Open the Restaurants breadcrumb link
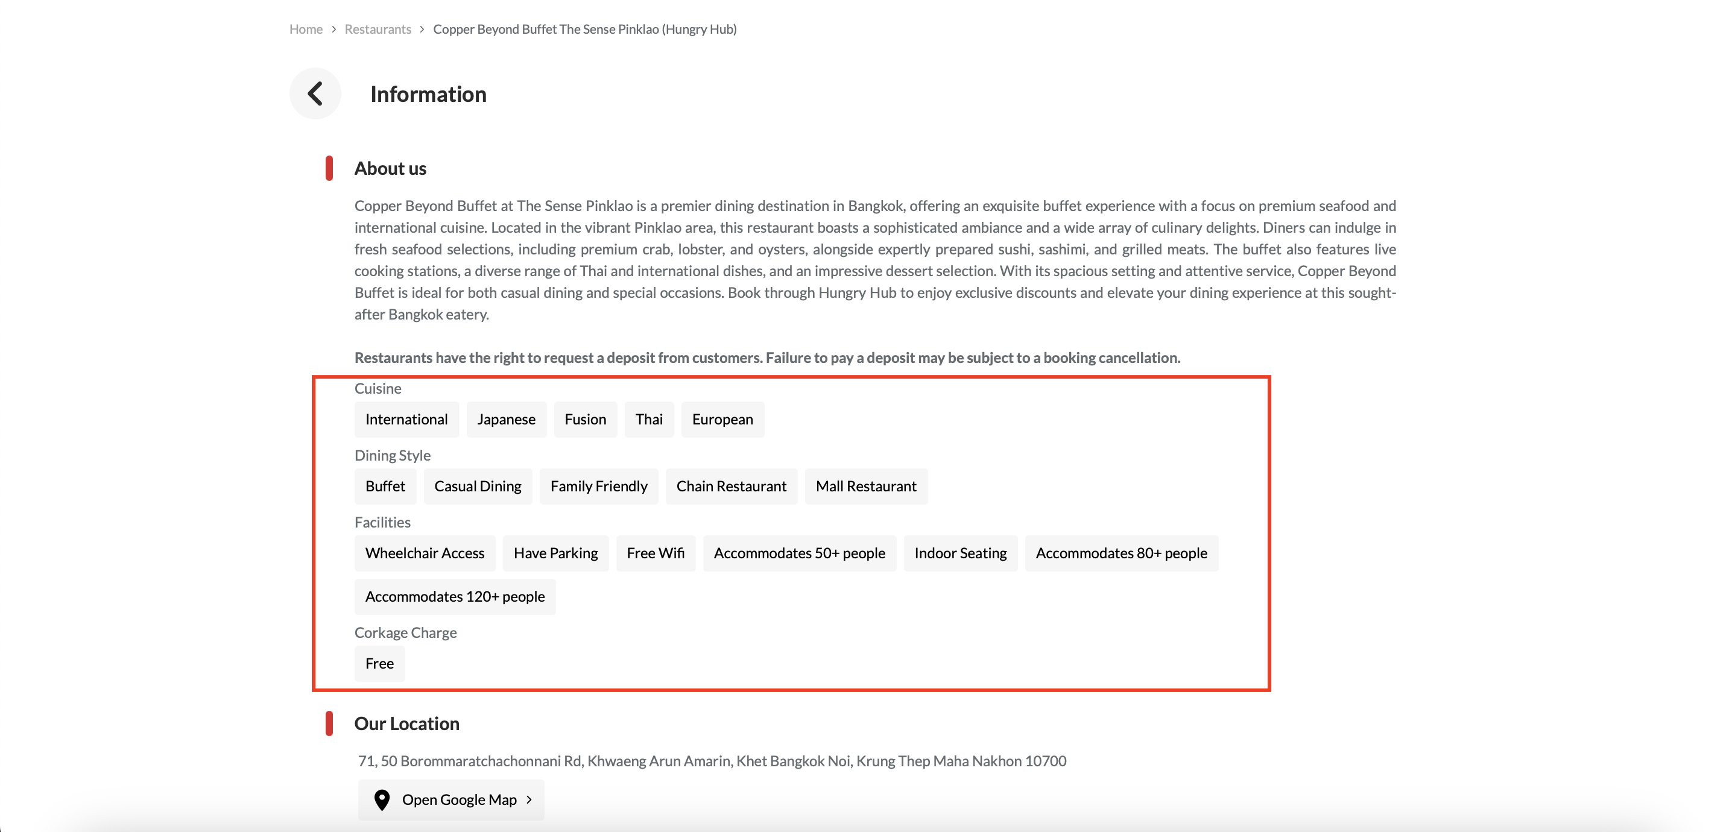The height and width of the screenshot is (832, 1732). 377,29
